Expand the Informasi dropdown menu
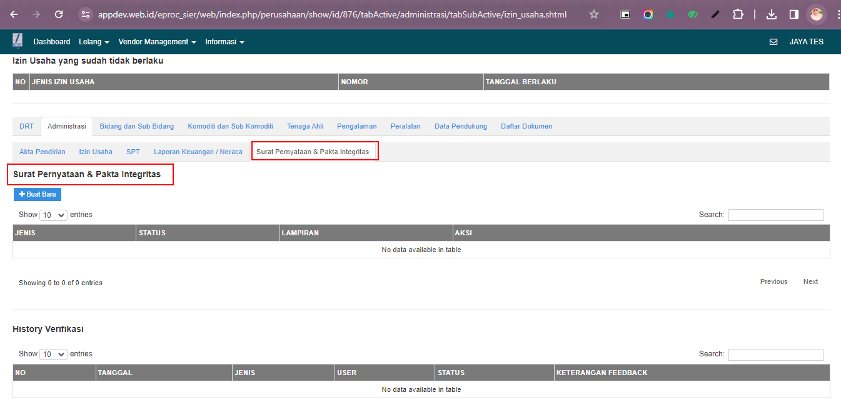This screenshot has height=415, width=841. tap(224, 42)
